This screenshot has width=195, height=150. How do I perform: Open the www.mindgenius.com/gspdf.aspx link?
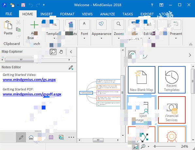coord(32,94)
